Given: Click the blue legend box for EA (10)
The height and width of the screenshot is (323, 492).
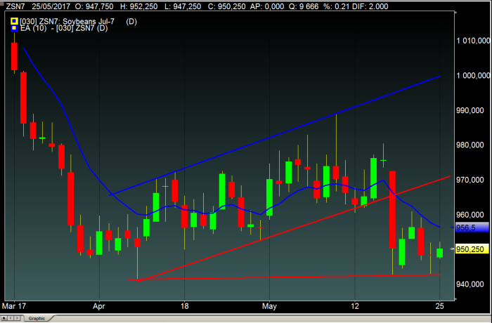Looking at the screenshot, I should click(14, 28).
